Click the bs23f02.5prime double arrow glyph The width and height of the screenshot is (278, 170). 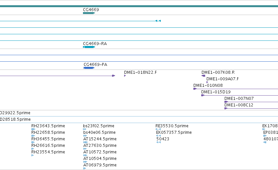[x=85, y=129]
